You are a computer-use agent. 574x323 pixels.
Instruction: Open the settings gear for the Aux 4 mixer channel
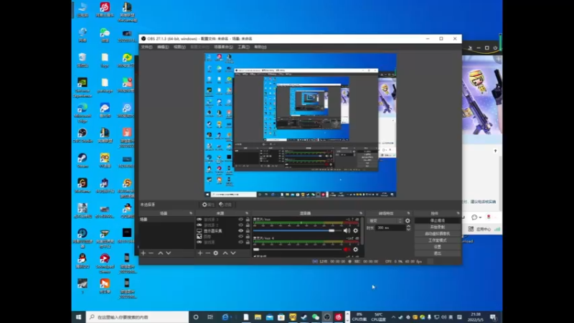click(x=355, y=249)
